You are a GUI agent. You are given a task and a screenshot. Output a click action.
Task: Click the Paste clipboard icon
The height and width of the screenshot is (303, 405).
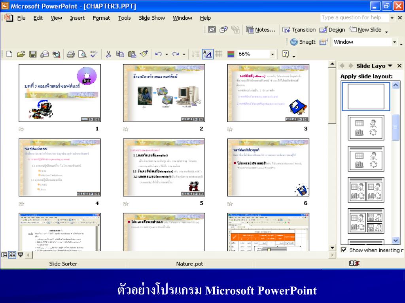pyautogui.click(x=132, y=54)
